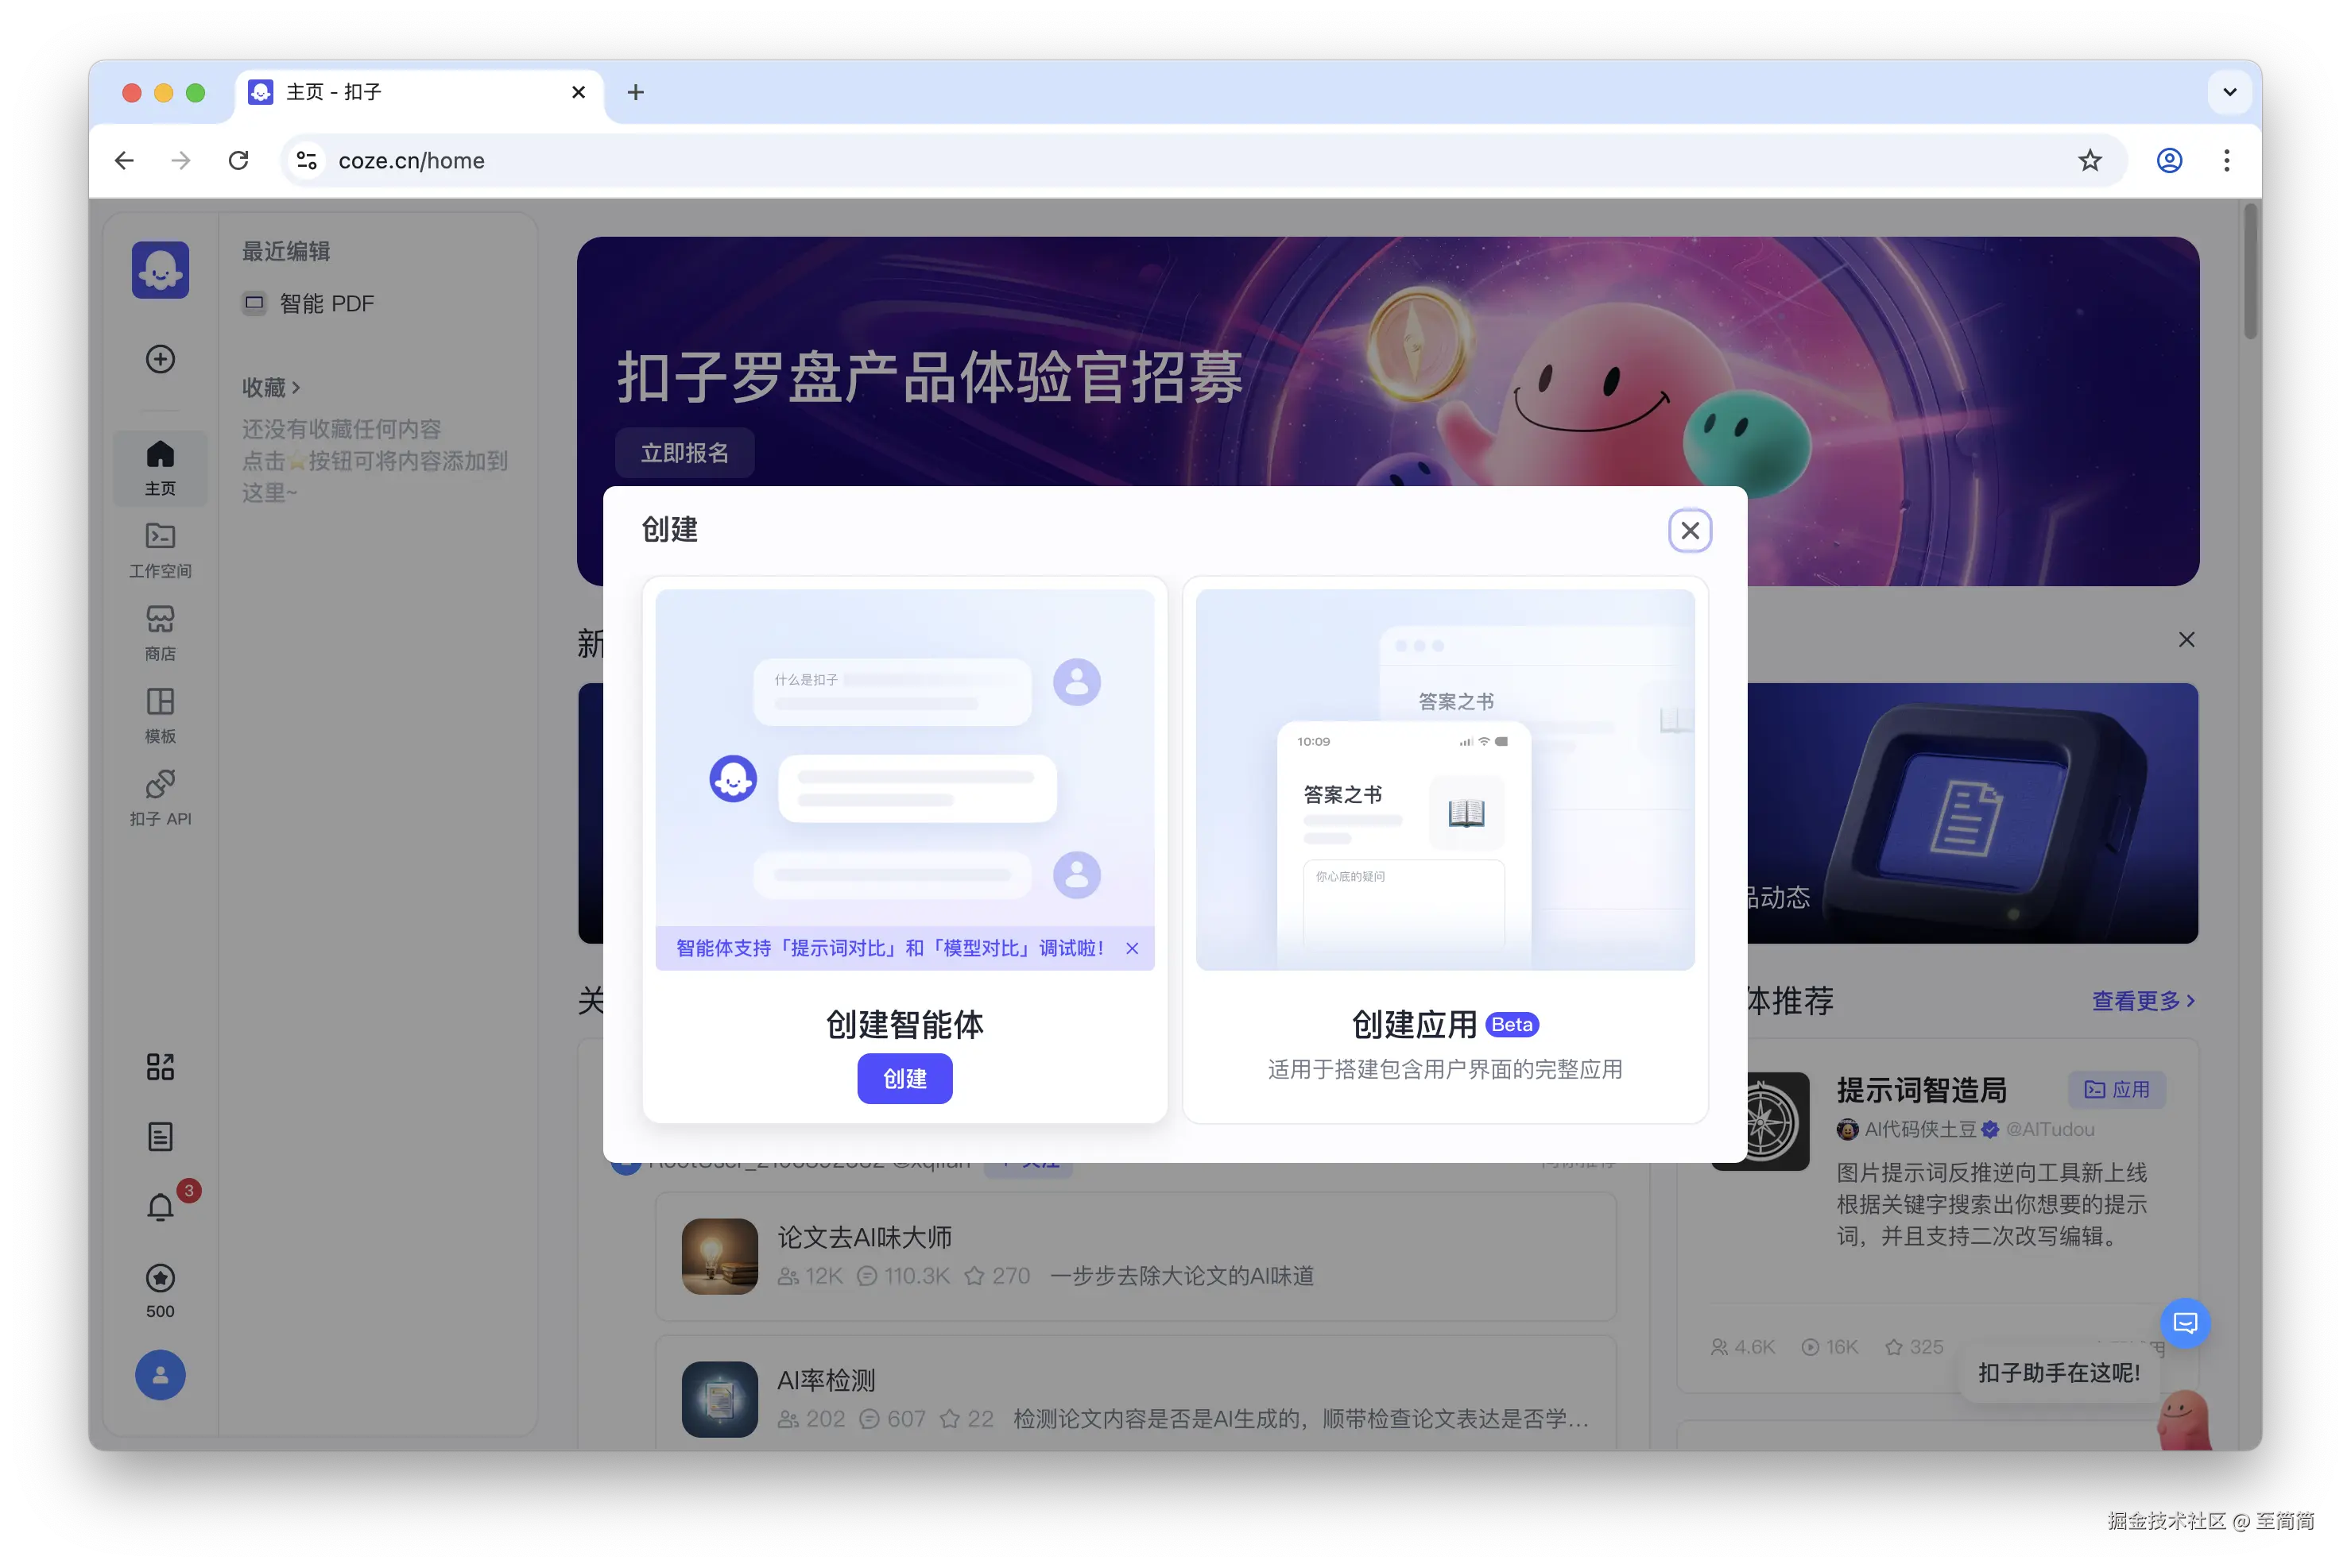Open the Coze assistant chat bubble
Image resolution: width=2351 pixels, height=1568 pixels.
(2186, 1323)
